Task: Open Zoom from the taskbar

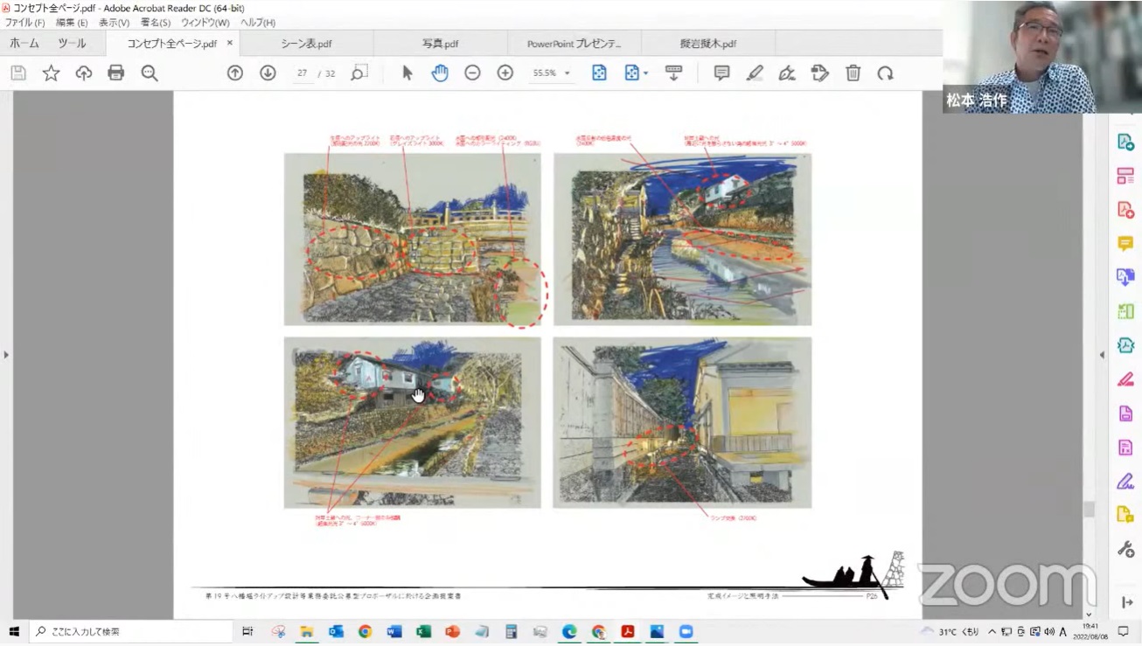Action: (686, 631)
